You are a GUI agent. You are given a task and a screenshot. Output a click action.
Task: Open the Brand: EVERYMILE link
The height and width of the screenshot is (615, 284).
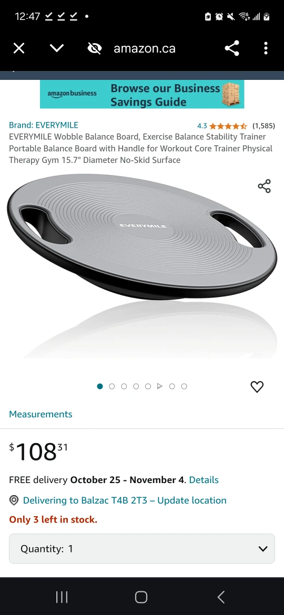click(44, 125)
